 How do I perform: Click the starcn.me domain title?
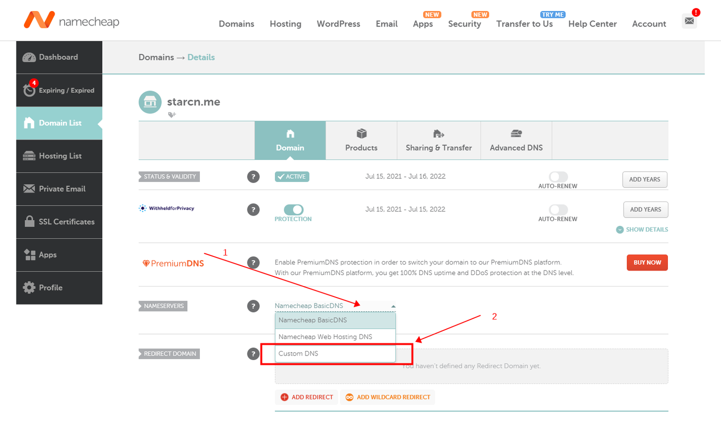coord(194,102)
